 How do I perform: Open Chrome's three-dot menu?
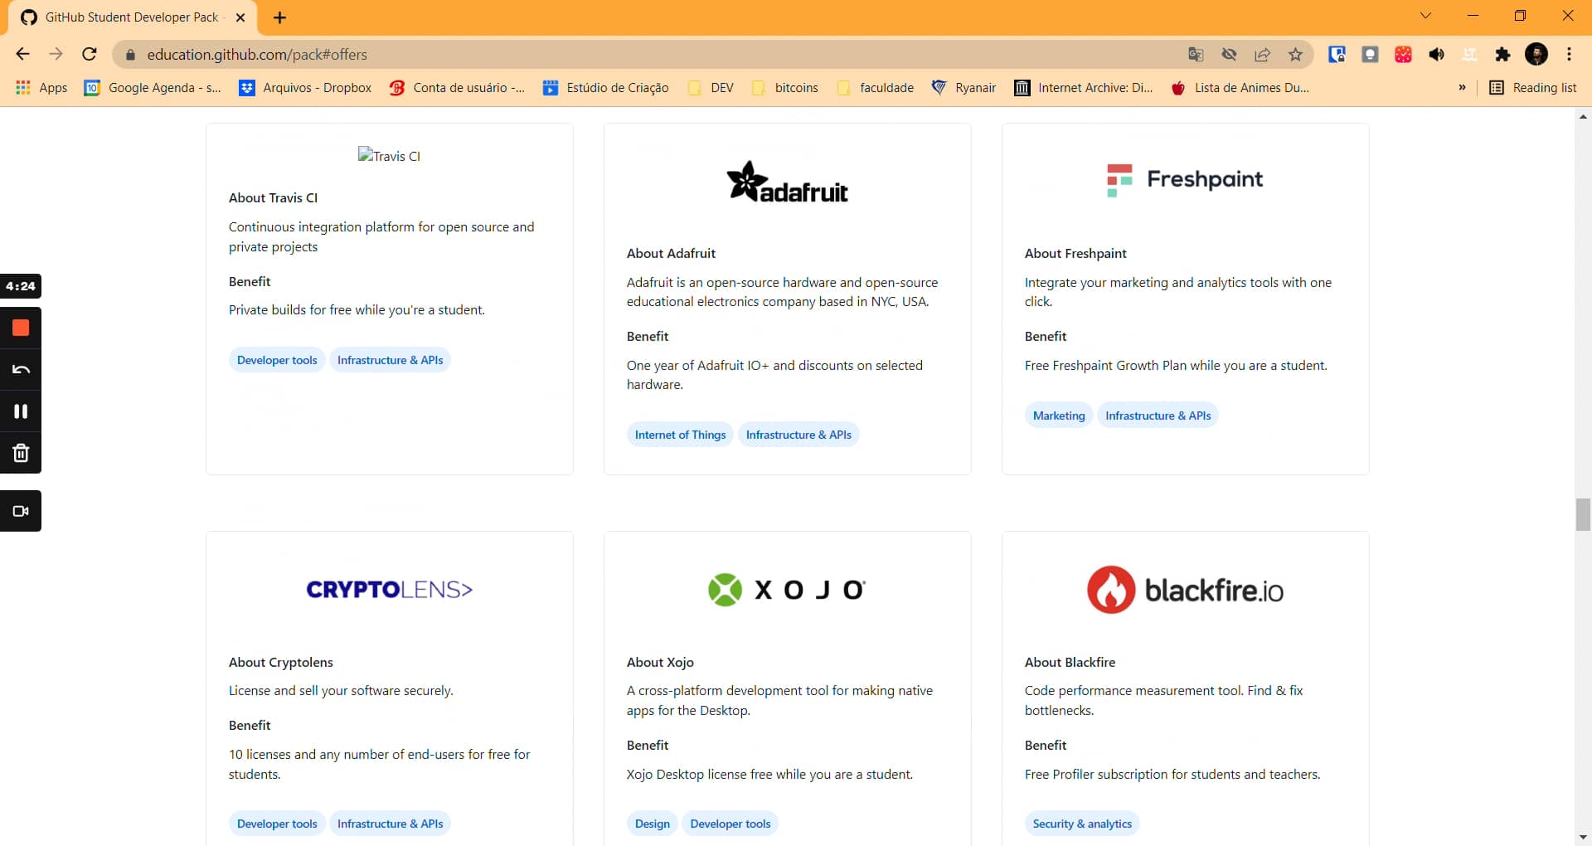coord(1570,55)
